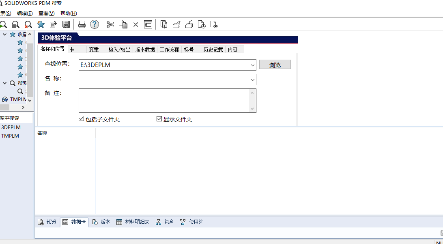Toggle 显示文件夹 checkbox
Screen dimensions: 443x244
click(x=159, y=119)
